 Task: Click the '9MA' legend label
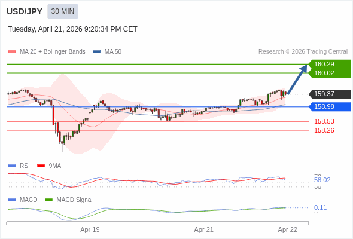pyautogui.click(x=55, y=166)
